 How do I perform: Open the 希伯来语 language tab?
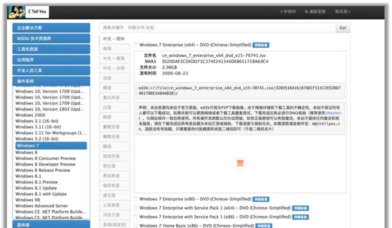[x=114, y=176]
